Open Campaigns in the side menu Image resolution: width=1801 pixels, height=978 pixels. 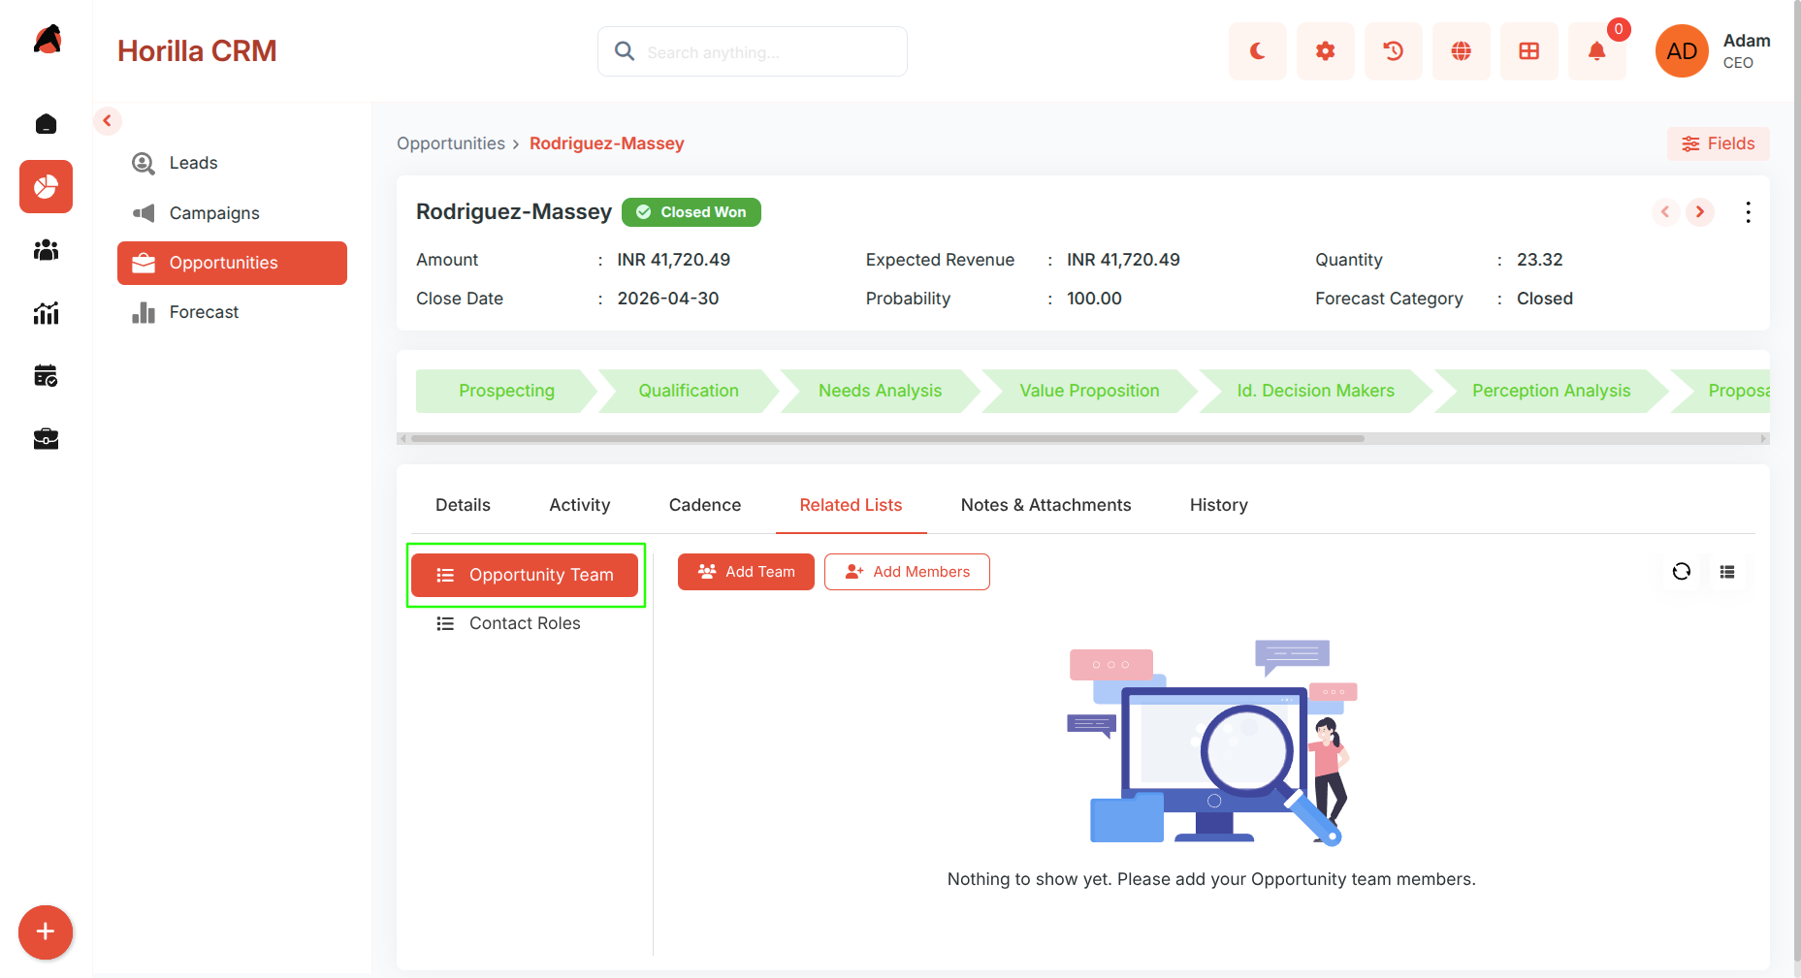pyautogui.click(x=232, y=213)
